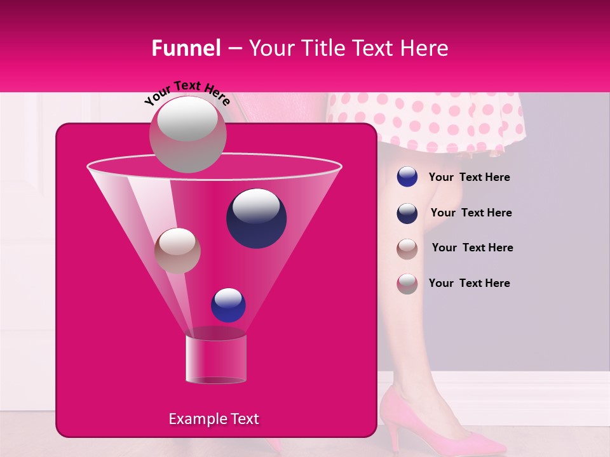Screen dimensions: 610x457
Task: Click the gray-pink legend bullet sphere
Action: pyautogui.click(x=407, y=283)
